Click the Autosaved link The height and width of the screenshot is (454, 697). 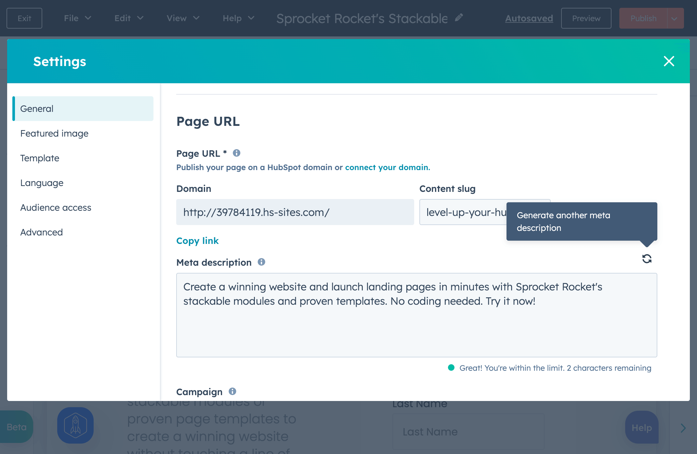(529, 19)
